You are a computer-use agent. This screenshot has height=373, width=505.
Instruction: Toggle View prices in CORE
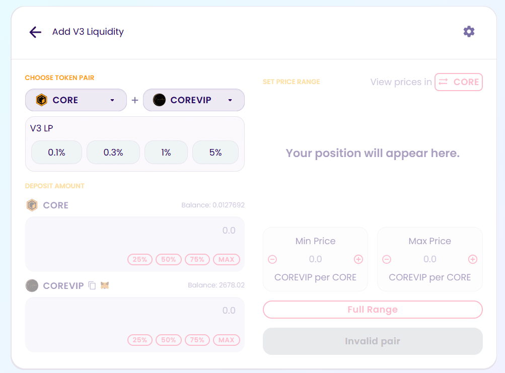coord(459,82)
